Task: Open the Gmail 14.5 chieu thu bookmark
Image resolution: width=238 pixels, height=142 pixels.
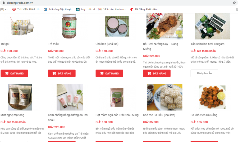Action: tap(112, 9)
